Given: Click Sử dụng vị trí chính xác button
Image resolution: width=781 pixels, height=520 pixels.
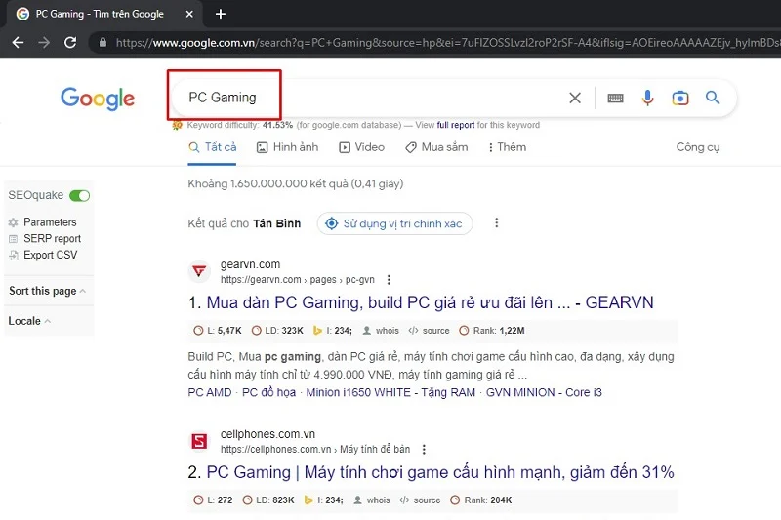Looking at the screenshot, I should [x=394, y=224].
